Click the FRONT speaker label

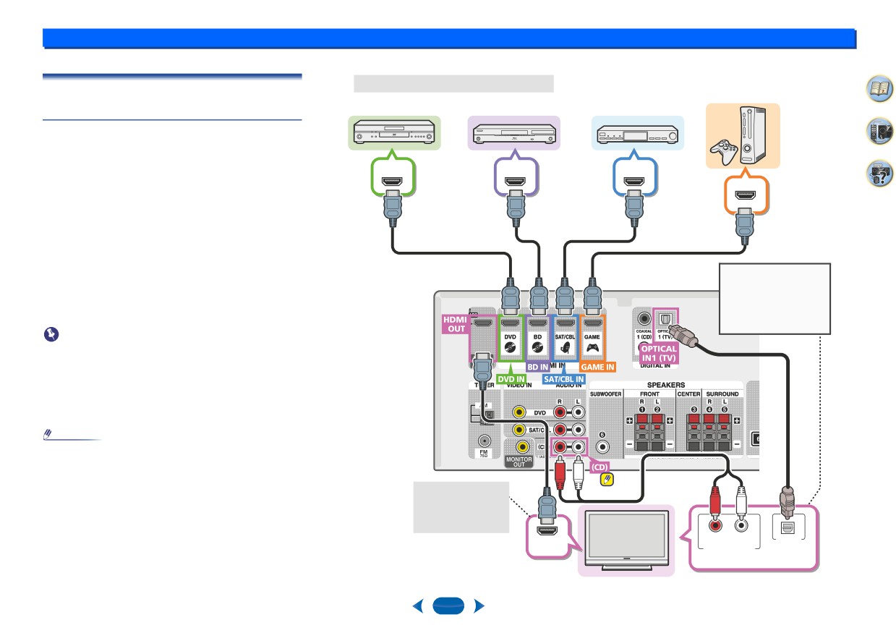[x=649, y=394]
